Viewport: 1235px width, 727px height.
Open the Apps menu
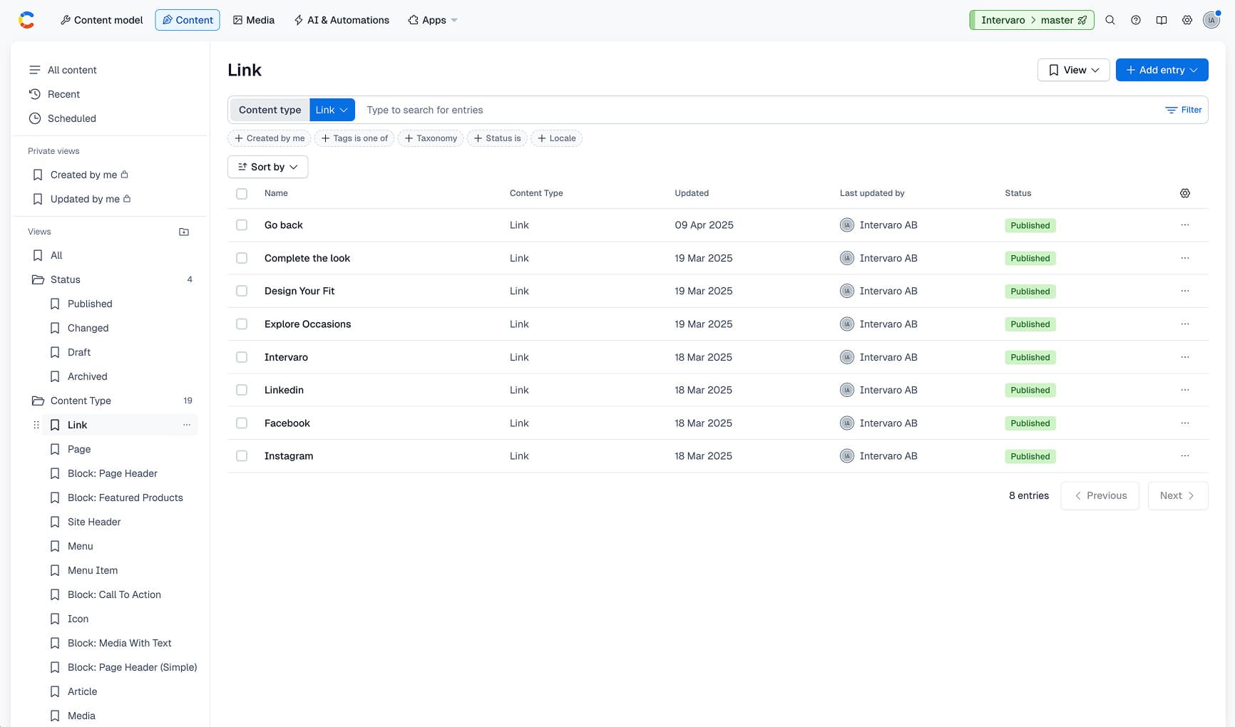click(x=431, y=19)
